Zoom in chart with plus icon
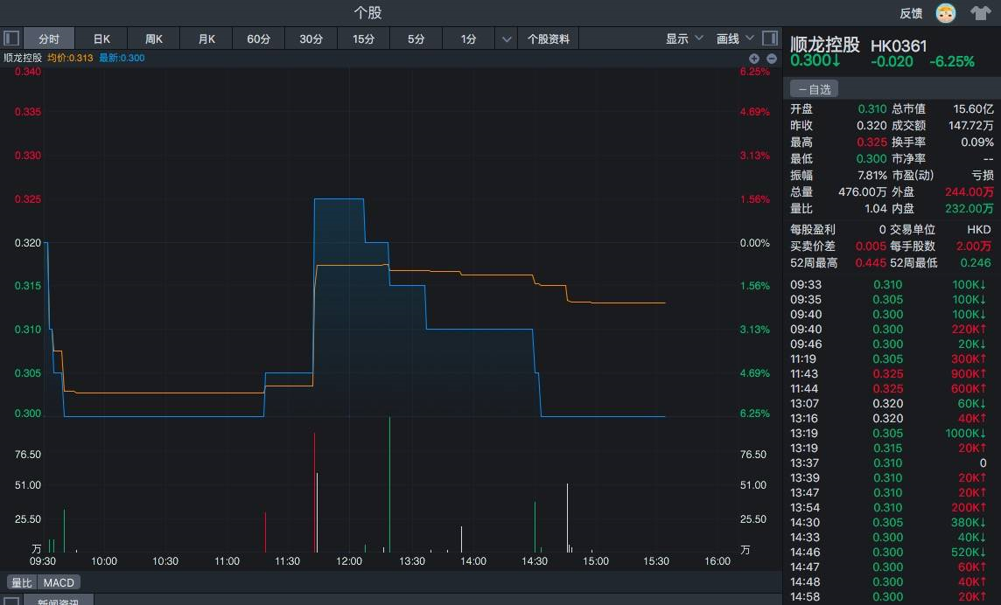 pyautogui.click(x=754, y=59)
